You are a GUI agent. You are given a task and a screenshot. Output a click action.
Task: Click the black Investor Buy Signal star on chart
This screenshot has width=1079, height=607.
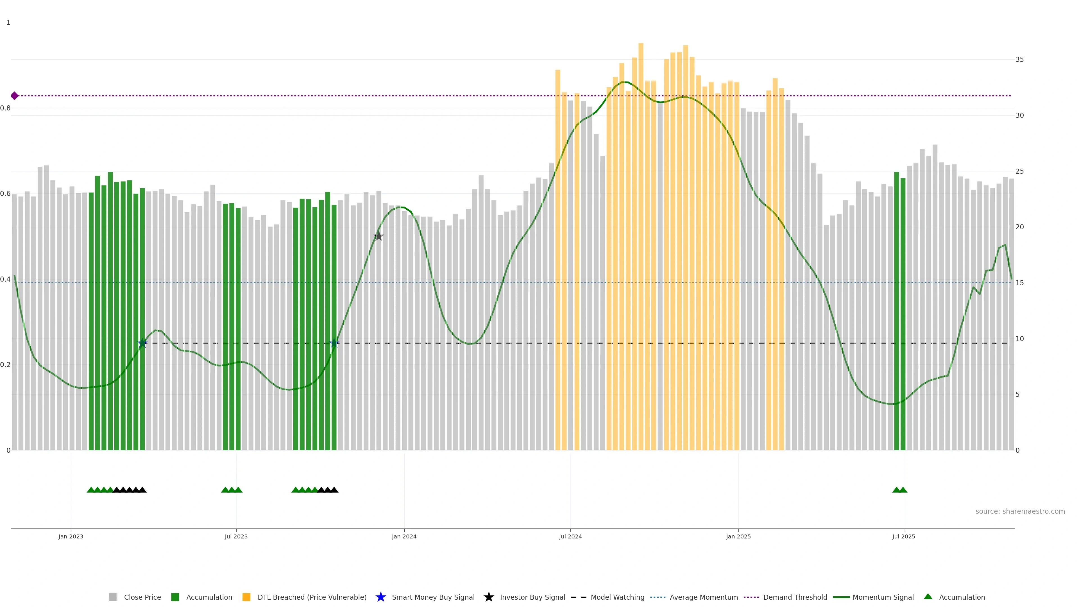(x=378, y=236)
